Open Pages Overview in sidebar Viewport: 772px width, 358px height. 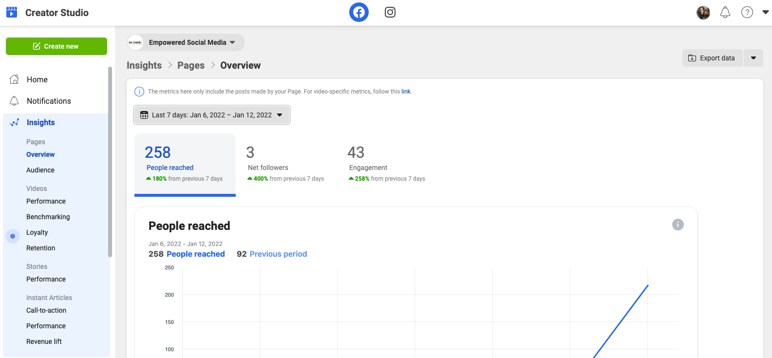point(40,154)
